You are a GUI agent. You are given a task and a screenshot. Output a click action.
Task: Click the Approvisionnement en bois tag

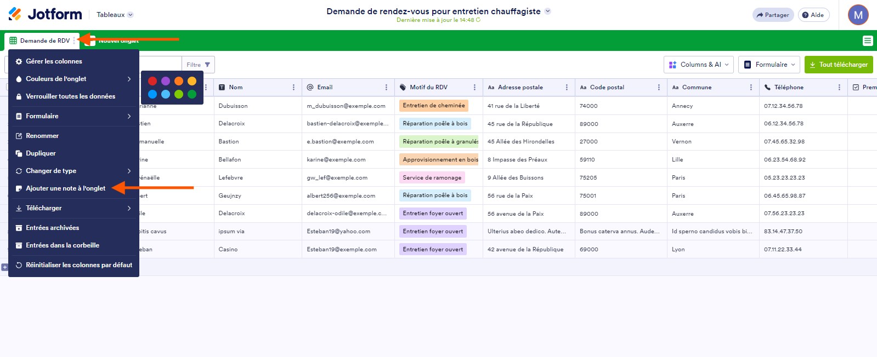tap(439, 159)
